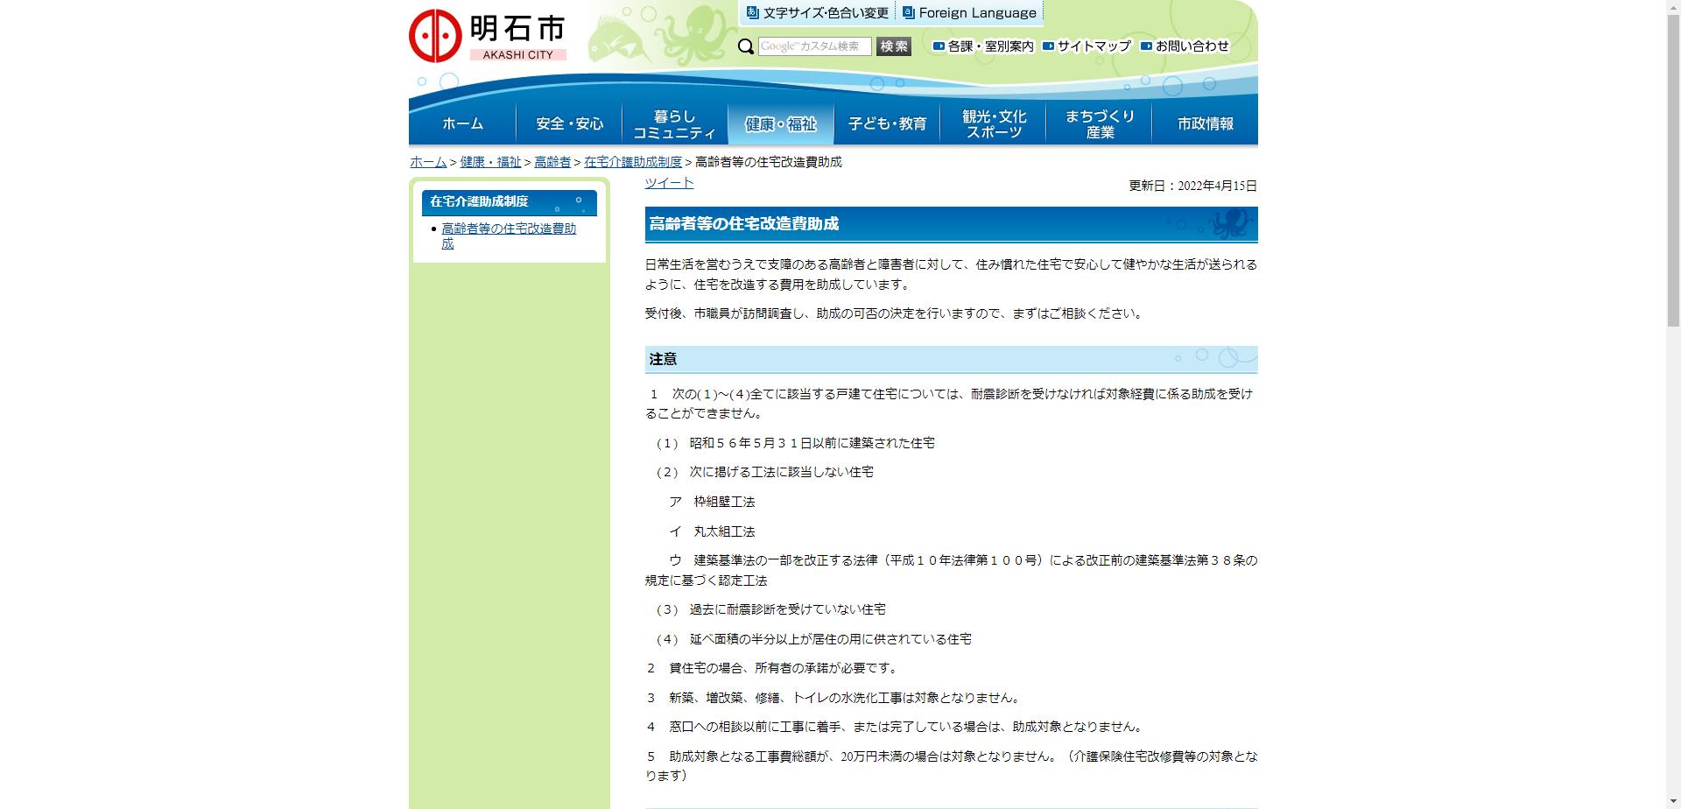Viewport: 1681px width, 809px height.
Task: Click the magnifying glass search icon
Action: click(x=746, y=46)
